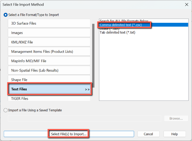Select TIGER Files category
Image resolution: width=192 pixels, height=141 pixels.
click(49, 98)
